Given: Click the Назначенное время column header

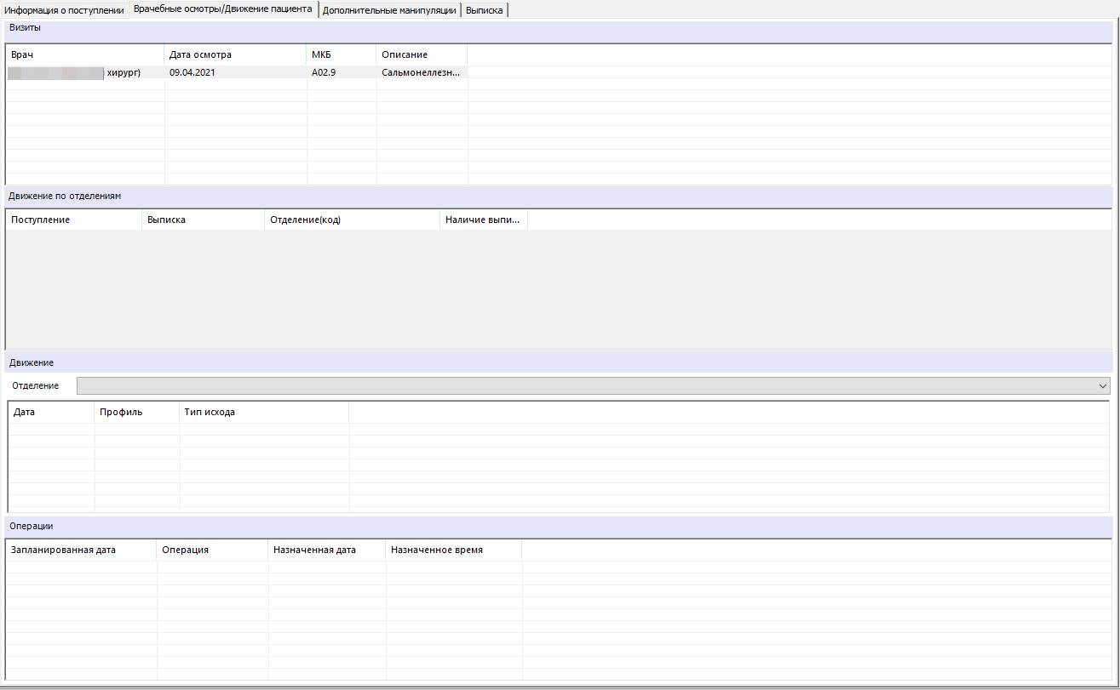Looking at the screenshot, I should click(x=453, y=550).
